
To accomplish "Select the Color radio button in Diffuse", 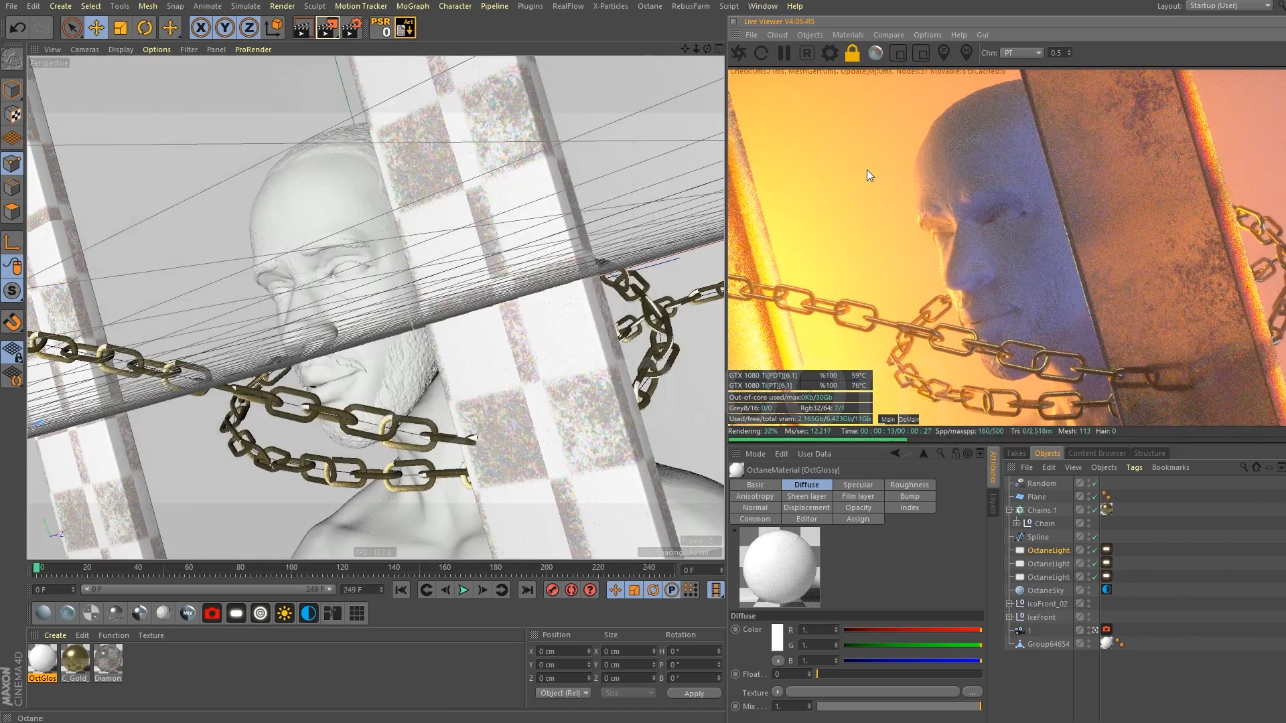I will click(x=735, y=629).
